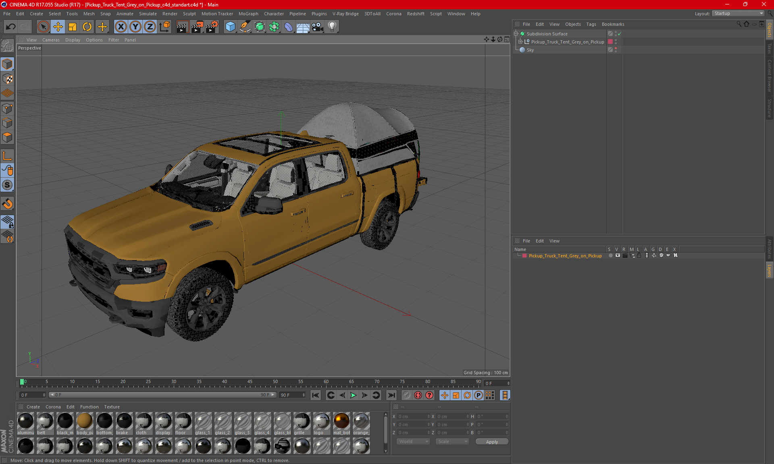Screen dimensions: 774x464
Task: Toggle Sky object visibility dots
Action: [x=616, y=50]
